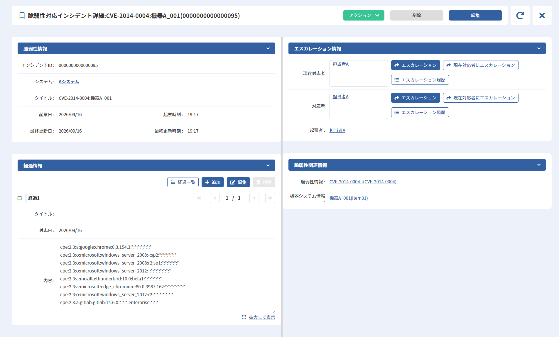Image resolution: width=559 pixels, height=337 pixels.
Task: Close the incident detail panel
Action: tap(542, 16)
